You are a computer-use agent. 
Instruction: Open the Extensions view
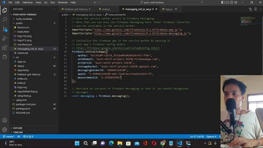5,48
